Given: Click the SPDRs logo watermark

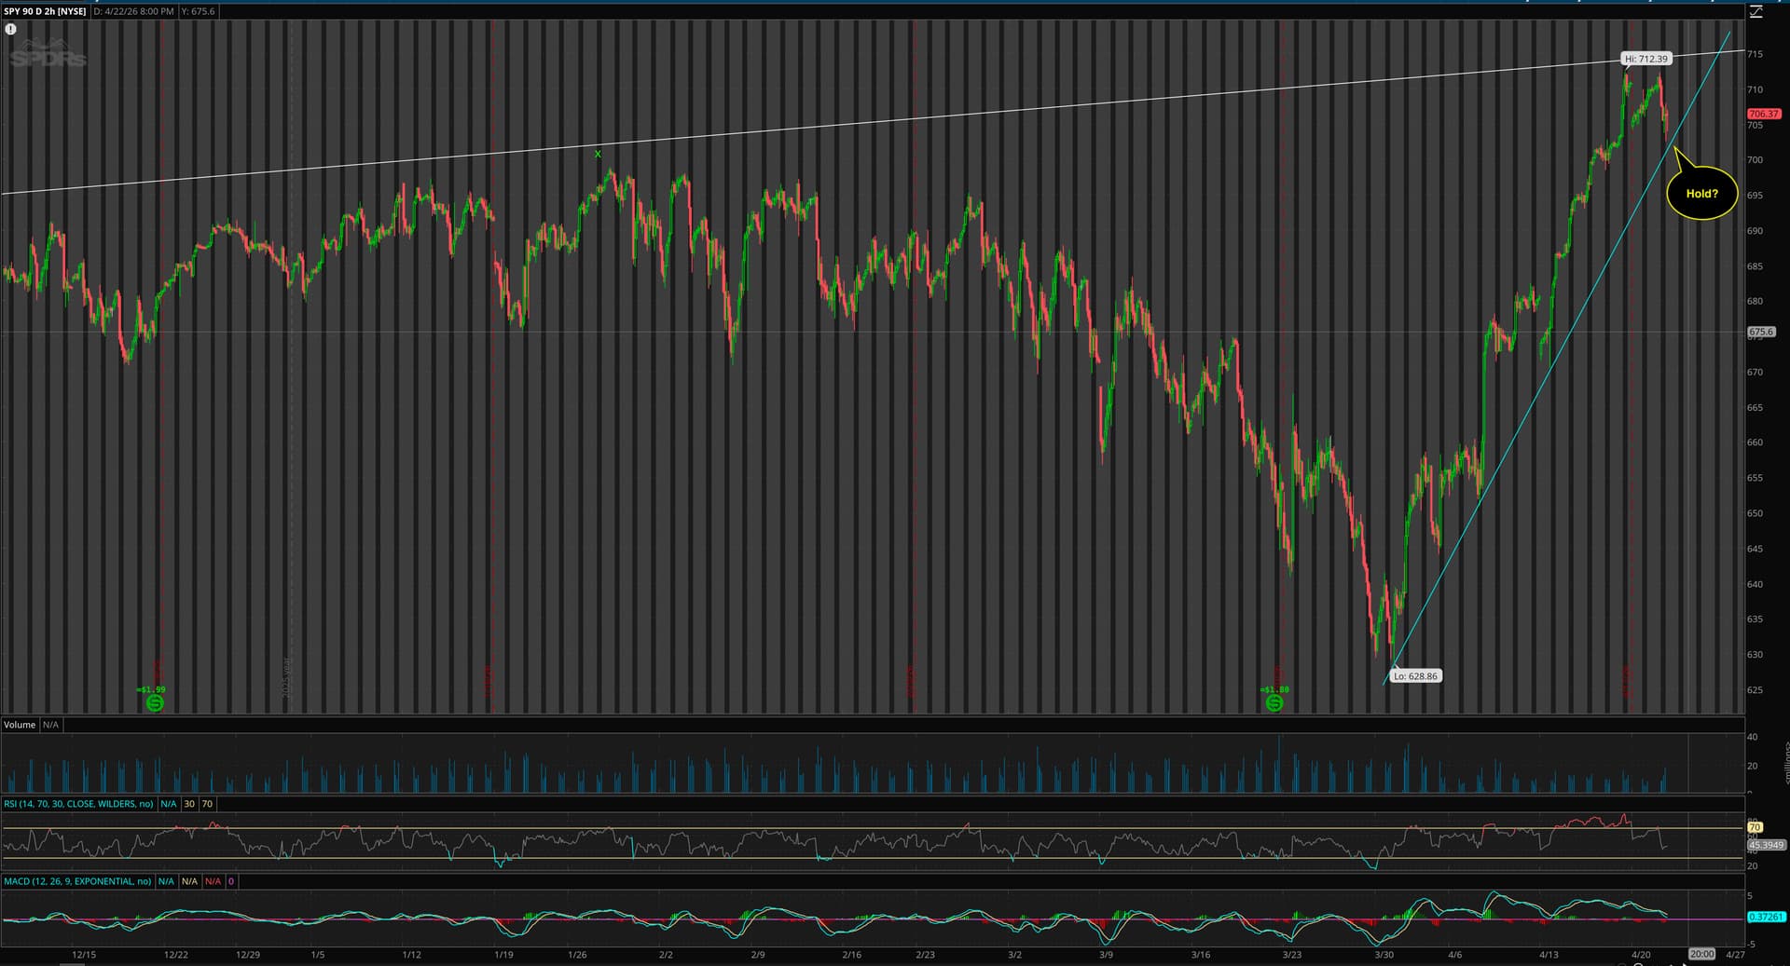Looking at the screenshot, I should click(48, 56).
